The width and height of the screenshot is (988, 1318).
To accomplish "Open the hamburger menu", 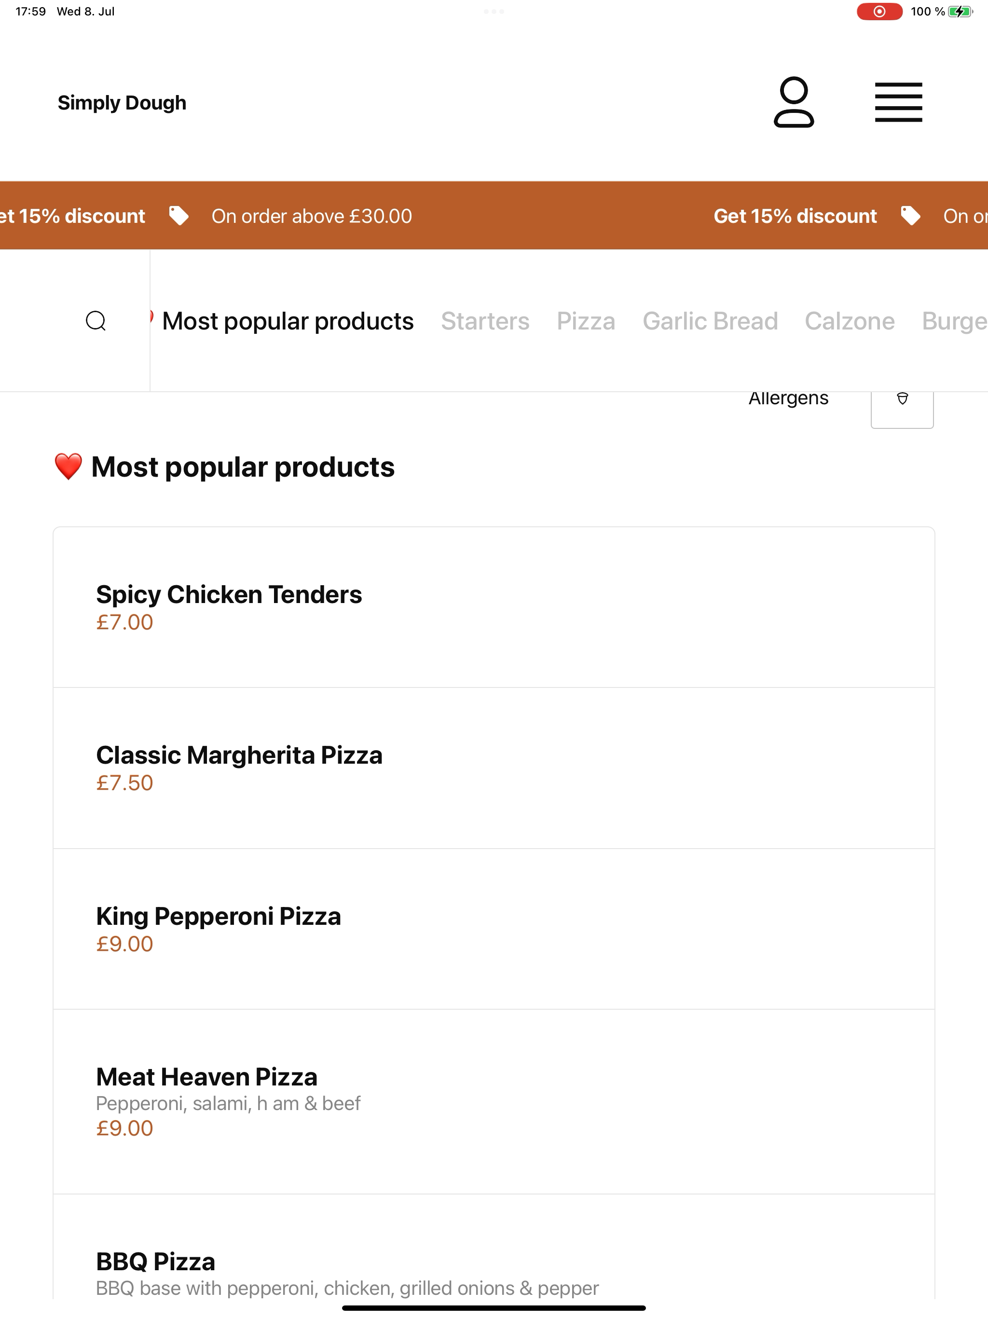I will tap(899, 102).
